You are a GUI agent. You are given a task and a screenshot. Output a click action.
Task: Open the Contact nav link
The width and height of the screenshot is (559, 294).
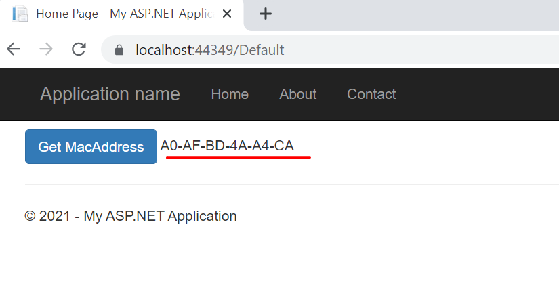click(371, 94)
